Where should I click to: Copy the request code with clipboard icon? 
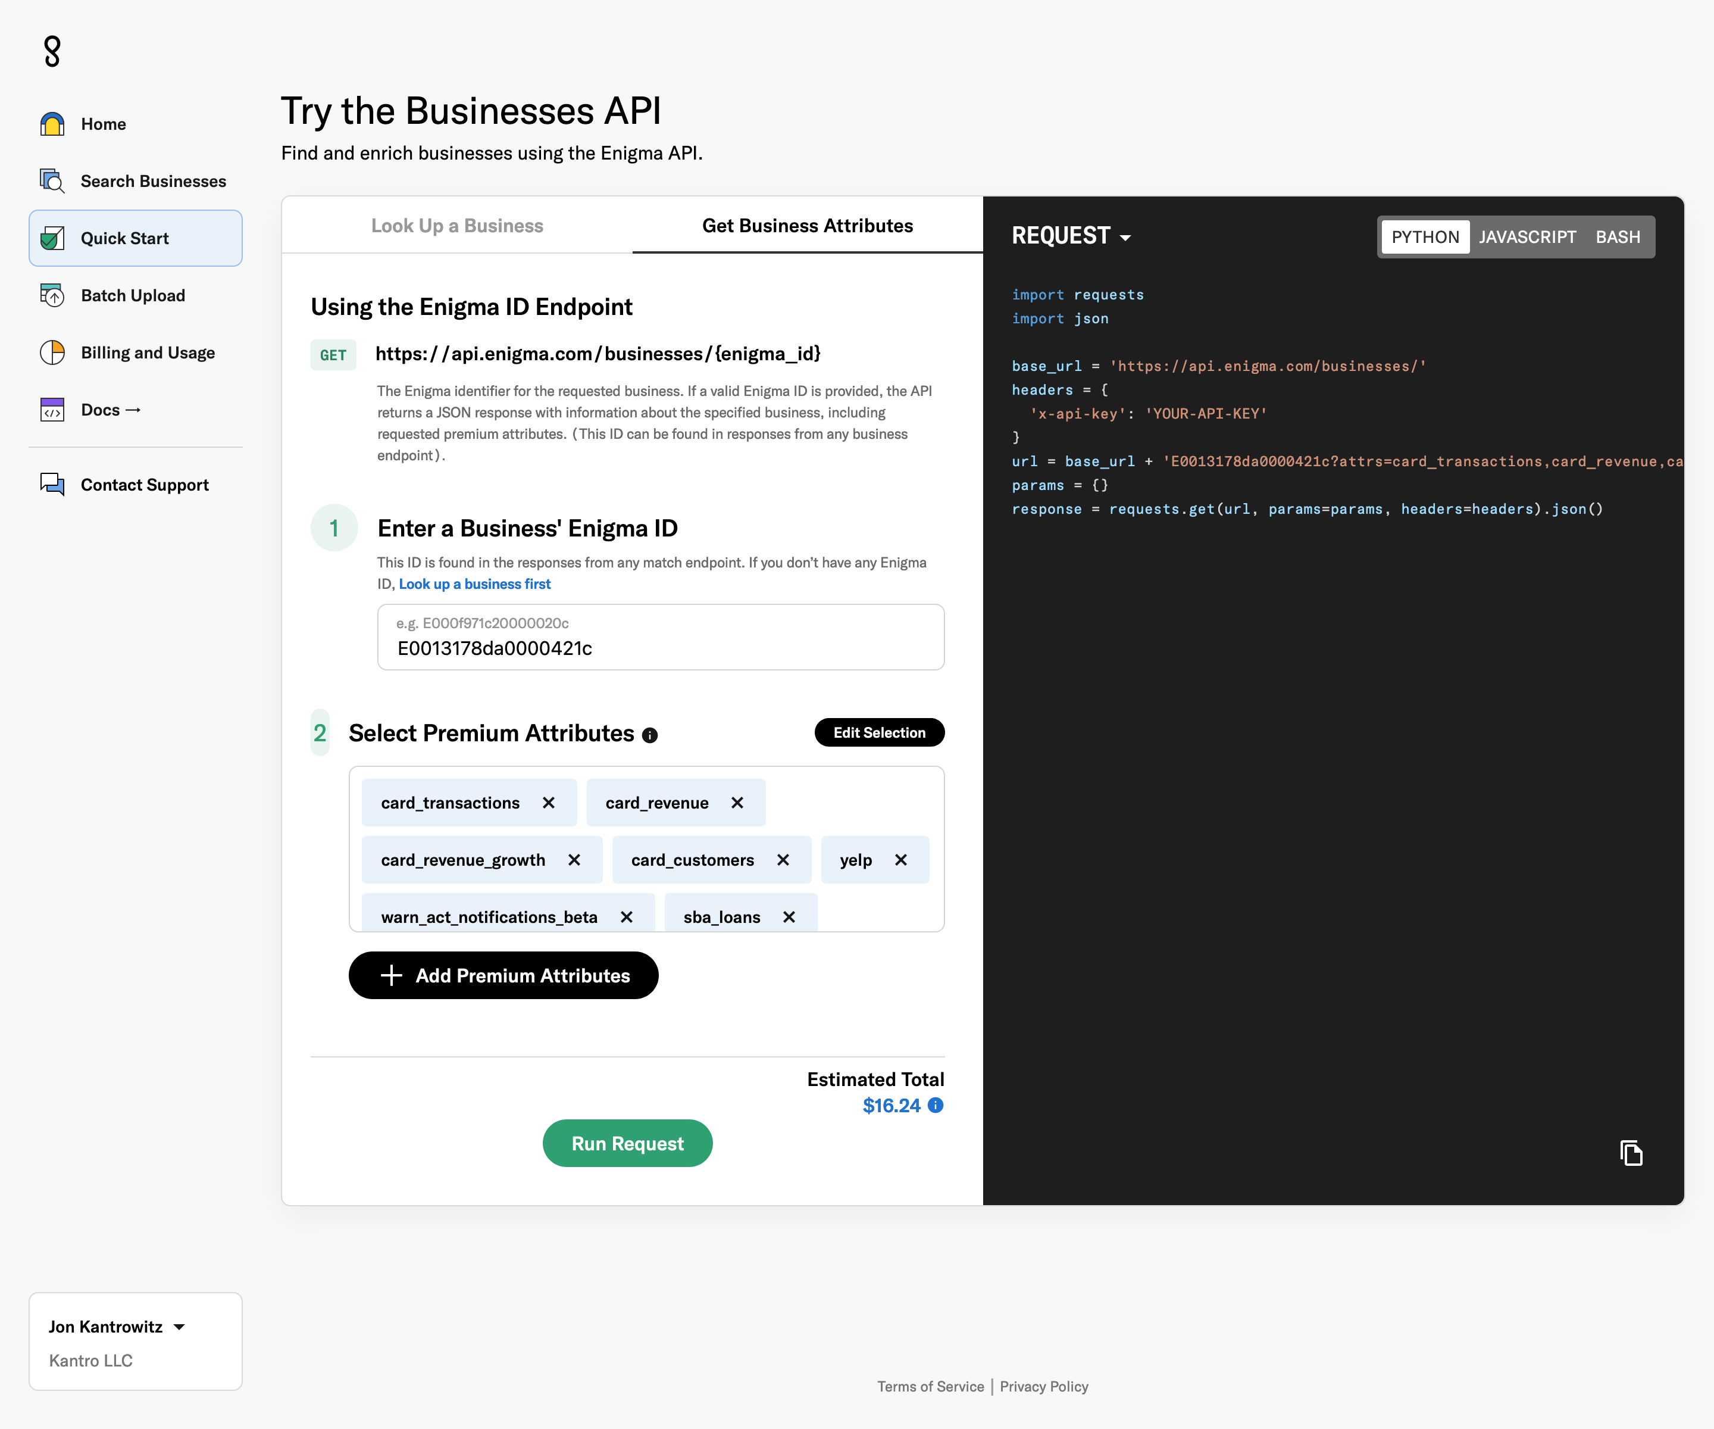point(1631,1153)
